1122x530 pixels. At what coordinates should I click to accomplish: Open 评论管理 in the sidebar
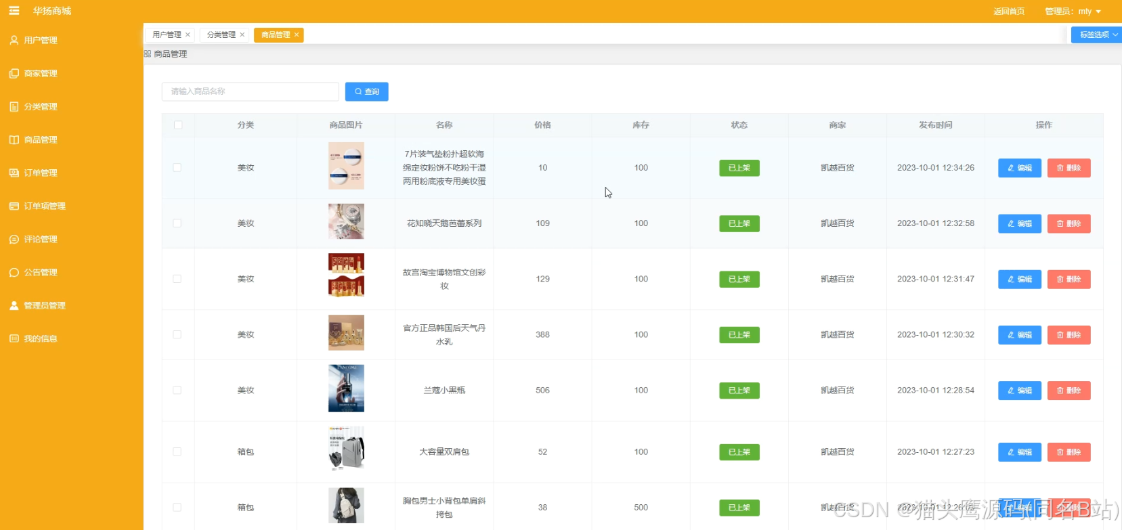(34, 239)
